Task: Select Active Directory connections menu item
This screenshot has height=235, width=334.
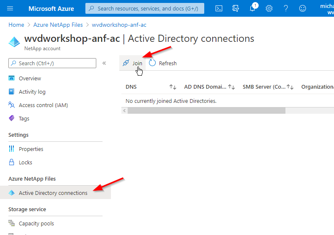Action: pyautogui.click(x=55, y=193)
